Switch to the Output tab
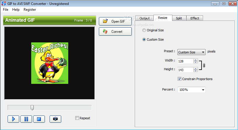 144,18
